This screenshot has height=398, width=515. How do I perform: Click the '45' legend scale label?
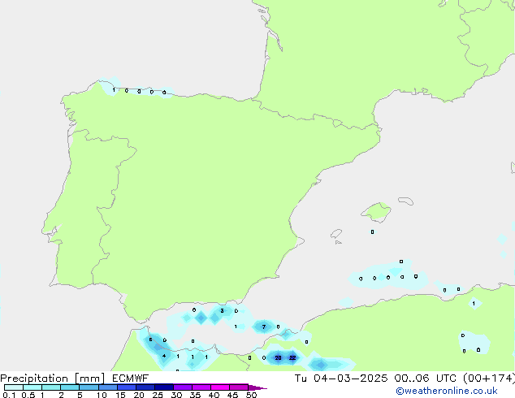click(x=232, y=395)
